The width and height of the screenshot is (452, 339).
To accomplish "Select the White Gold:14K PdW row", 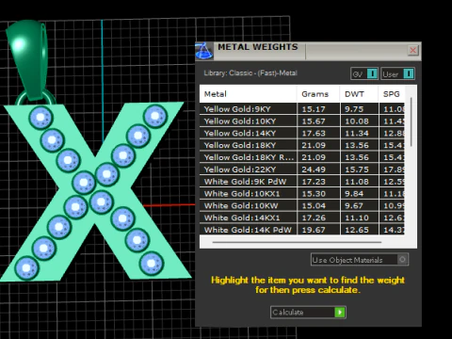I will pyautogui.click(x=302, y=230).
